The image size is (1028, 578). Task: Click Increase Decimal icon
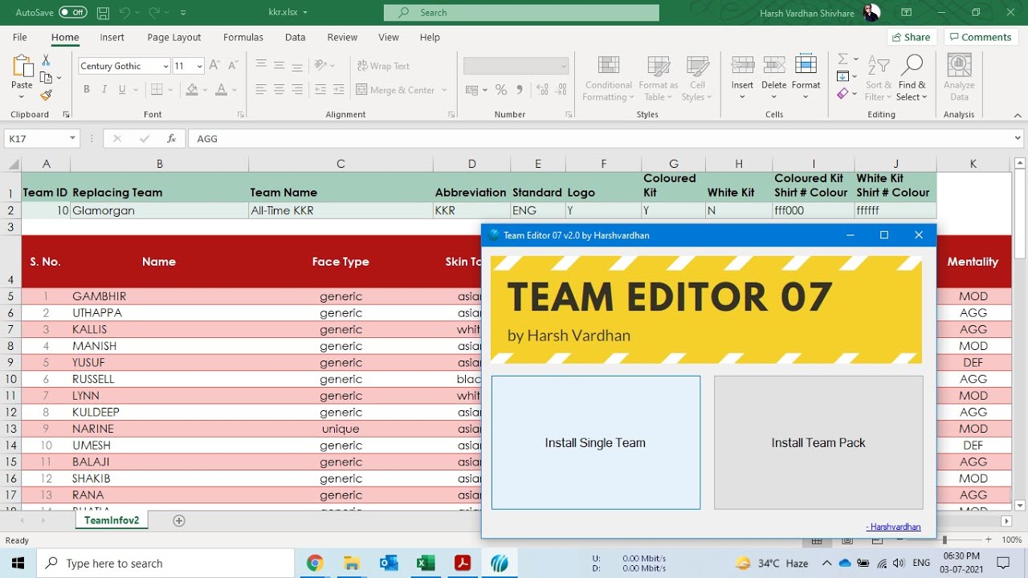[x=541, y=90]
